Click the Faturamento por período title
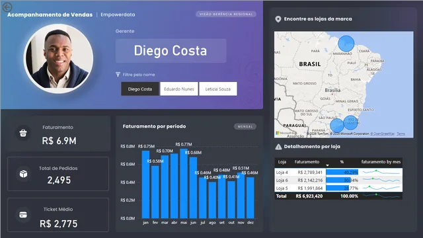423x238 pixels. 154,126
